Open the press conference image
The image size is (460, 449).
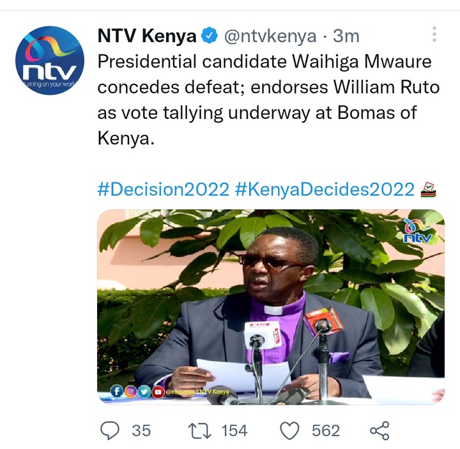tap(271, 307)
